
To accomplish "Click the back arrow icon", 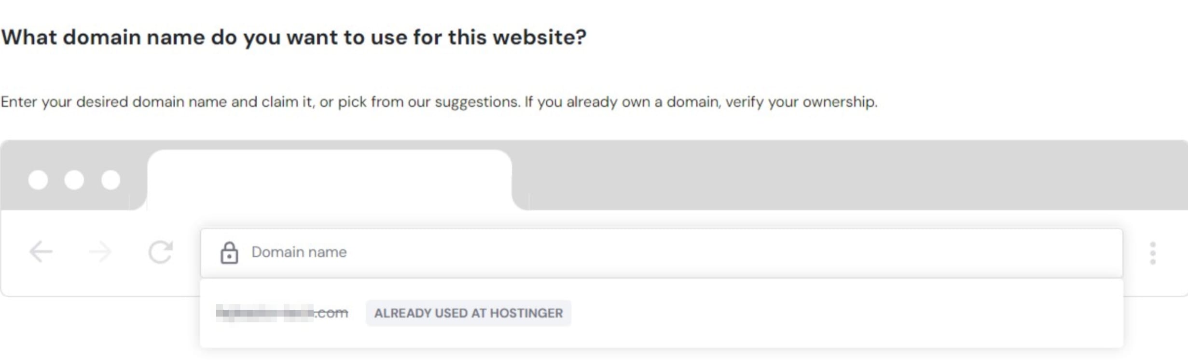I will click(x=41, y=252).
